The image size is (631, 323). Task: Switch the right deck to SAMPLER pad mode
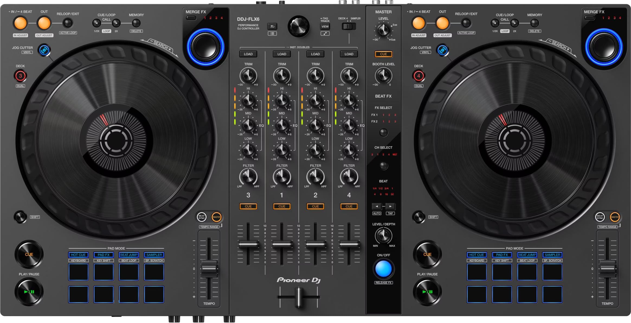pos(552,255)
